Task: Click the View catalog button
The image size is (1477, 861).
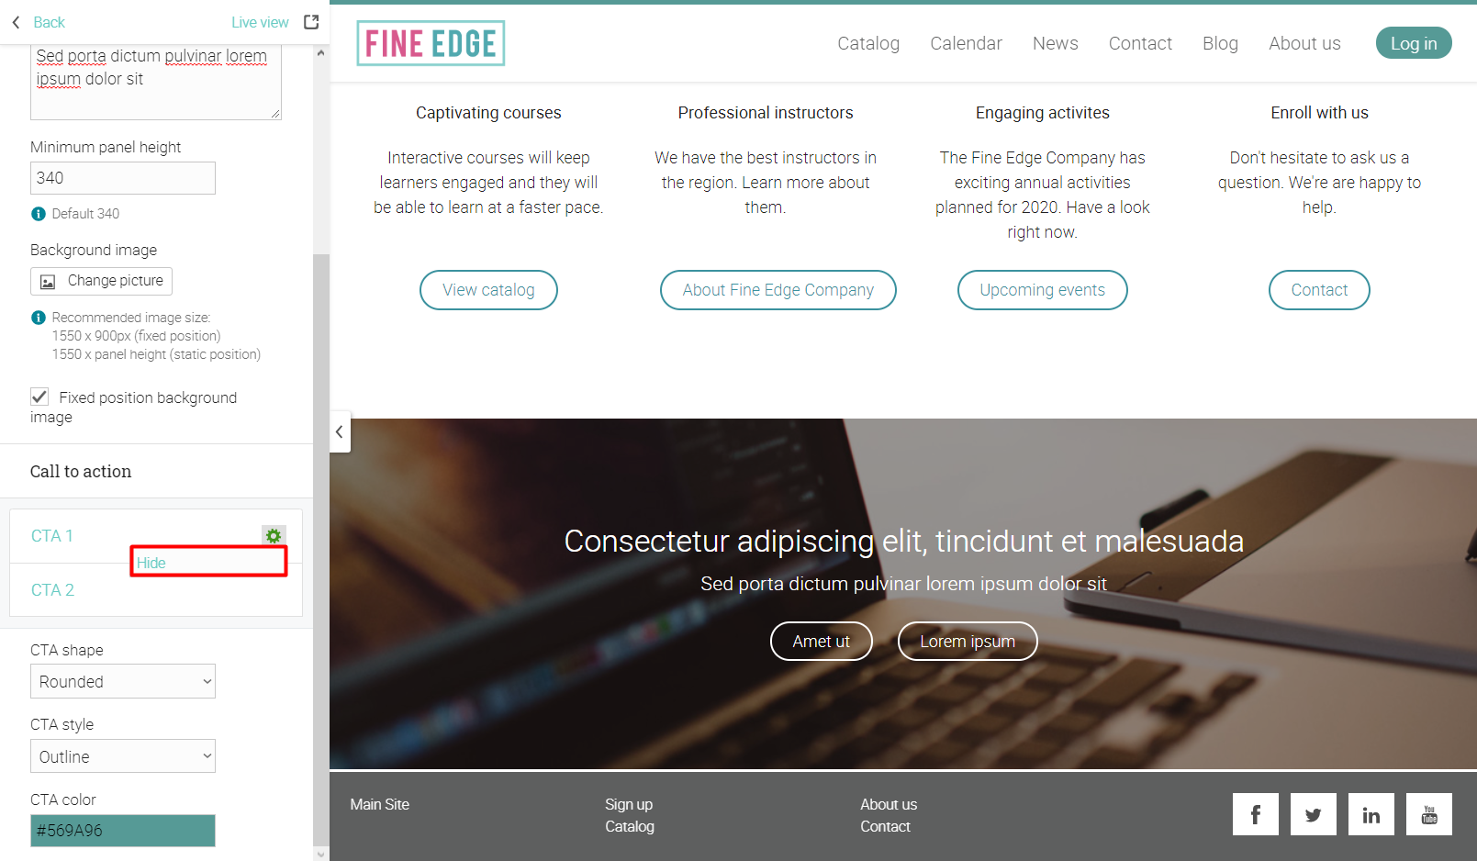Action: point(488,290)
